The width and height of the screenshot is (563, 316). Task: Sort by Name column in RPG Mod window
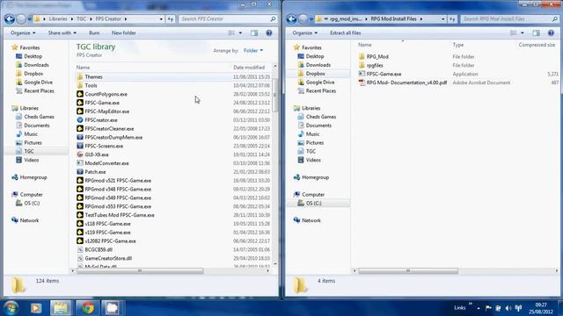tap(364, 45)
